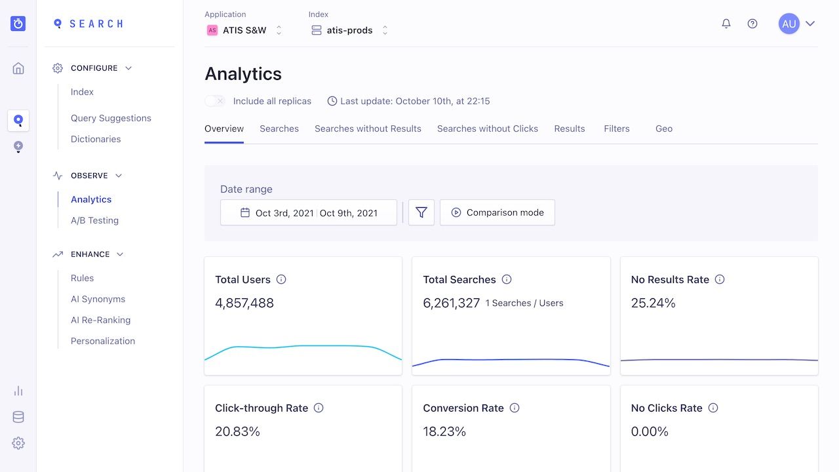Viewport: 839px width, 472px height.
Task: Show info for No Clicks Rate
Action: tap(713, 408)
